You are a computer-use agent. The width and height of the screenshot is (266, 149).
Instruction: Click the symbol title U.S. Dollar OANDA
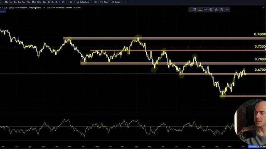click(x=20, y=7)
